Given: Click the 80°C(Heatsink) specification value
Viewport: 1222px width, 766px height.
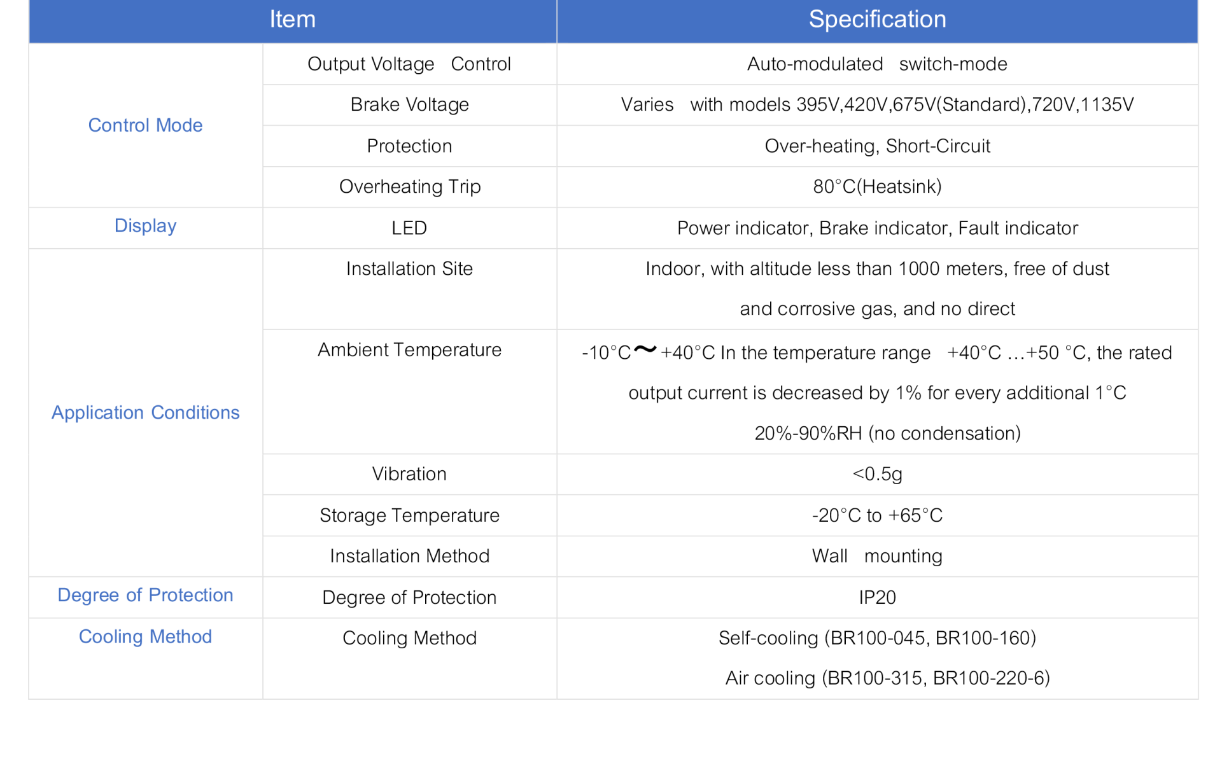Looking at the screenshot, I should click(877, 186).
